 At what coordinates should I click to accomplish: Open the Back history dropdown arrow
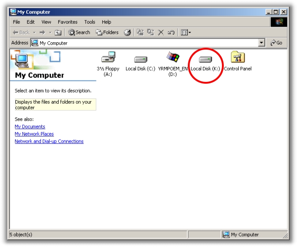pyautogui.click(x=34, y=33)
